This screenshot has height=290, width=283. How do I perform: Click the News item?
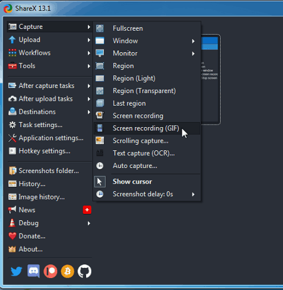pos(49,210)
